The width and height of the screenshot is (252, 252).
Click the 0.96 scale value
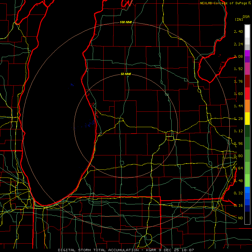[x=238, y=144]
